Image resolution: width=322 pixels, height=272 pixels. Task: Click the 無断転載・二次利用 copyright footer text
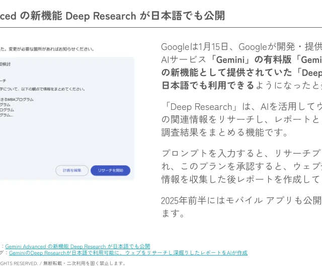point(85,263)
